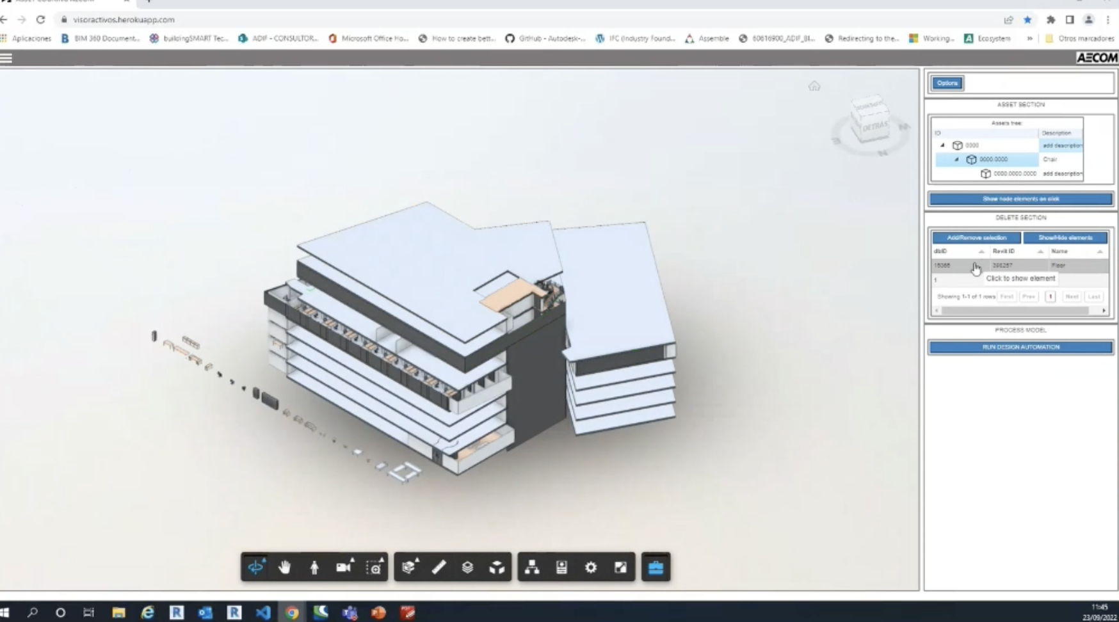Click the RUN DESIGN AUTOMATION button

[1019, 347]
